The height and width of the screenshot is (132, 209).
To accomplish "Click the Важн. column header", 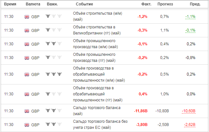I will (52, 4).
